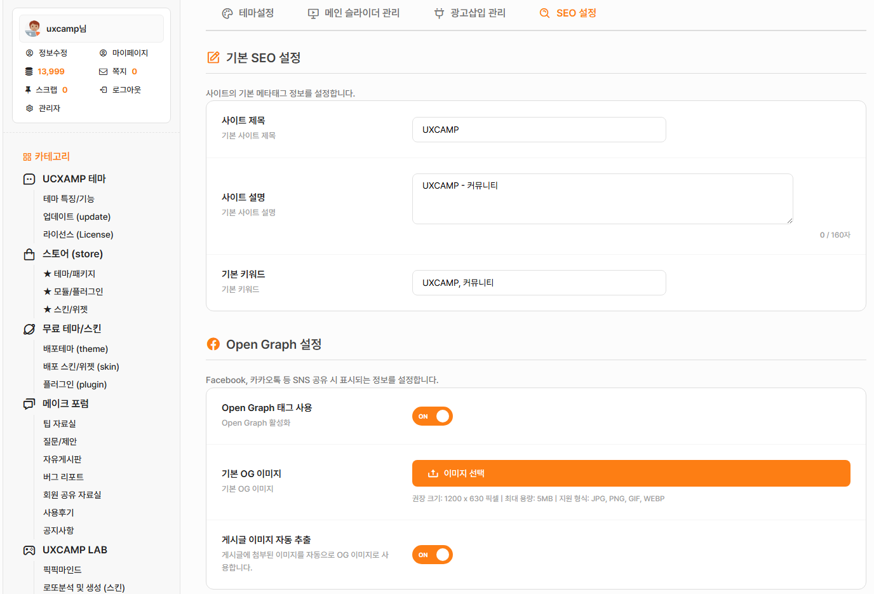The width and height of the screenshot is (874, 594).
Task: Click the UCXAMP 테마 chat bubble icon
Action: tap(29, 179)
